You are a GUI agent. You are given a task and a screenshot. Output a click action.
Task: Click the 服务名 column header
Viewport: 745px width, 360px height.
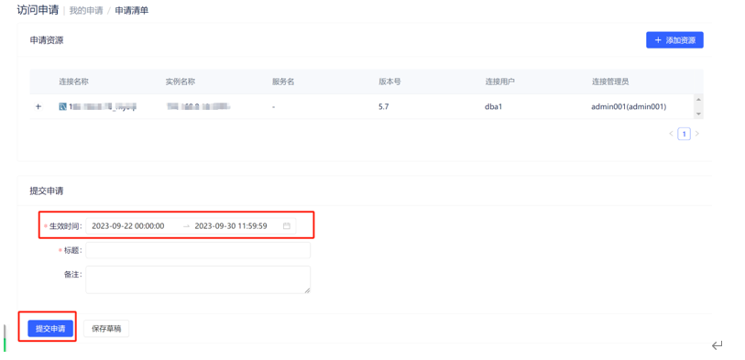point(283,82)
